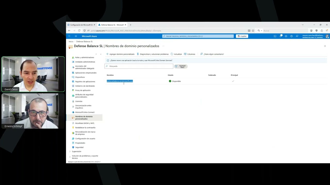The width and height of the screenshot is (330, 185).
Task: Open Movilidad (MDM y WIP) menu item
Action: pos(85,123)
